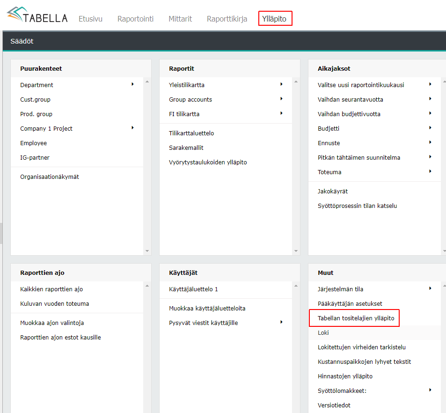Image resolution: width=446 pixels, height=413 pixels.
Task: Expand the Järjestelmän tila arrow
Action: point(430,288)
